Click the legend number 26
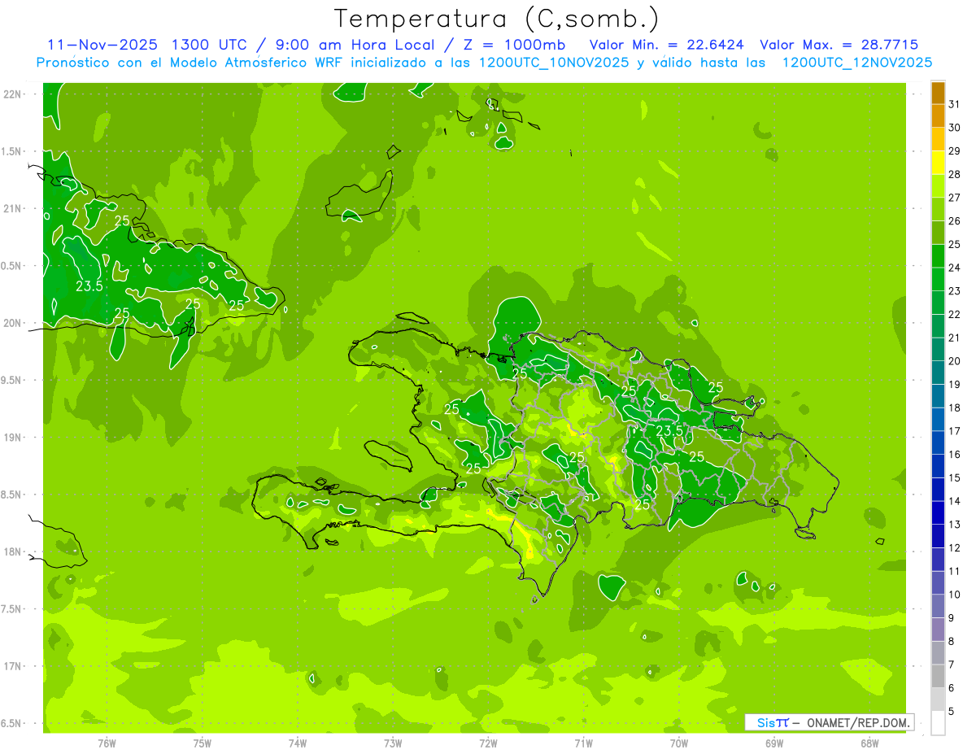 (x=954, y=221)
